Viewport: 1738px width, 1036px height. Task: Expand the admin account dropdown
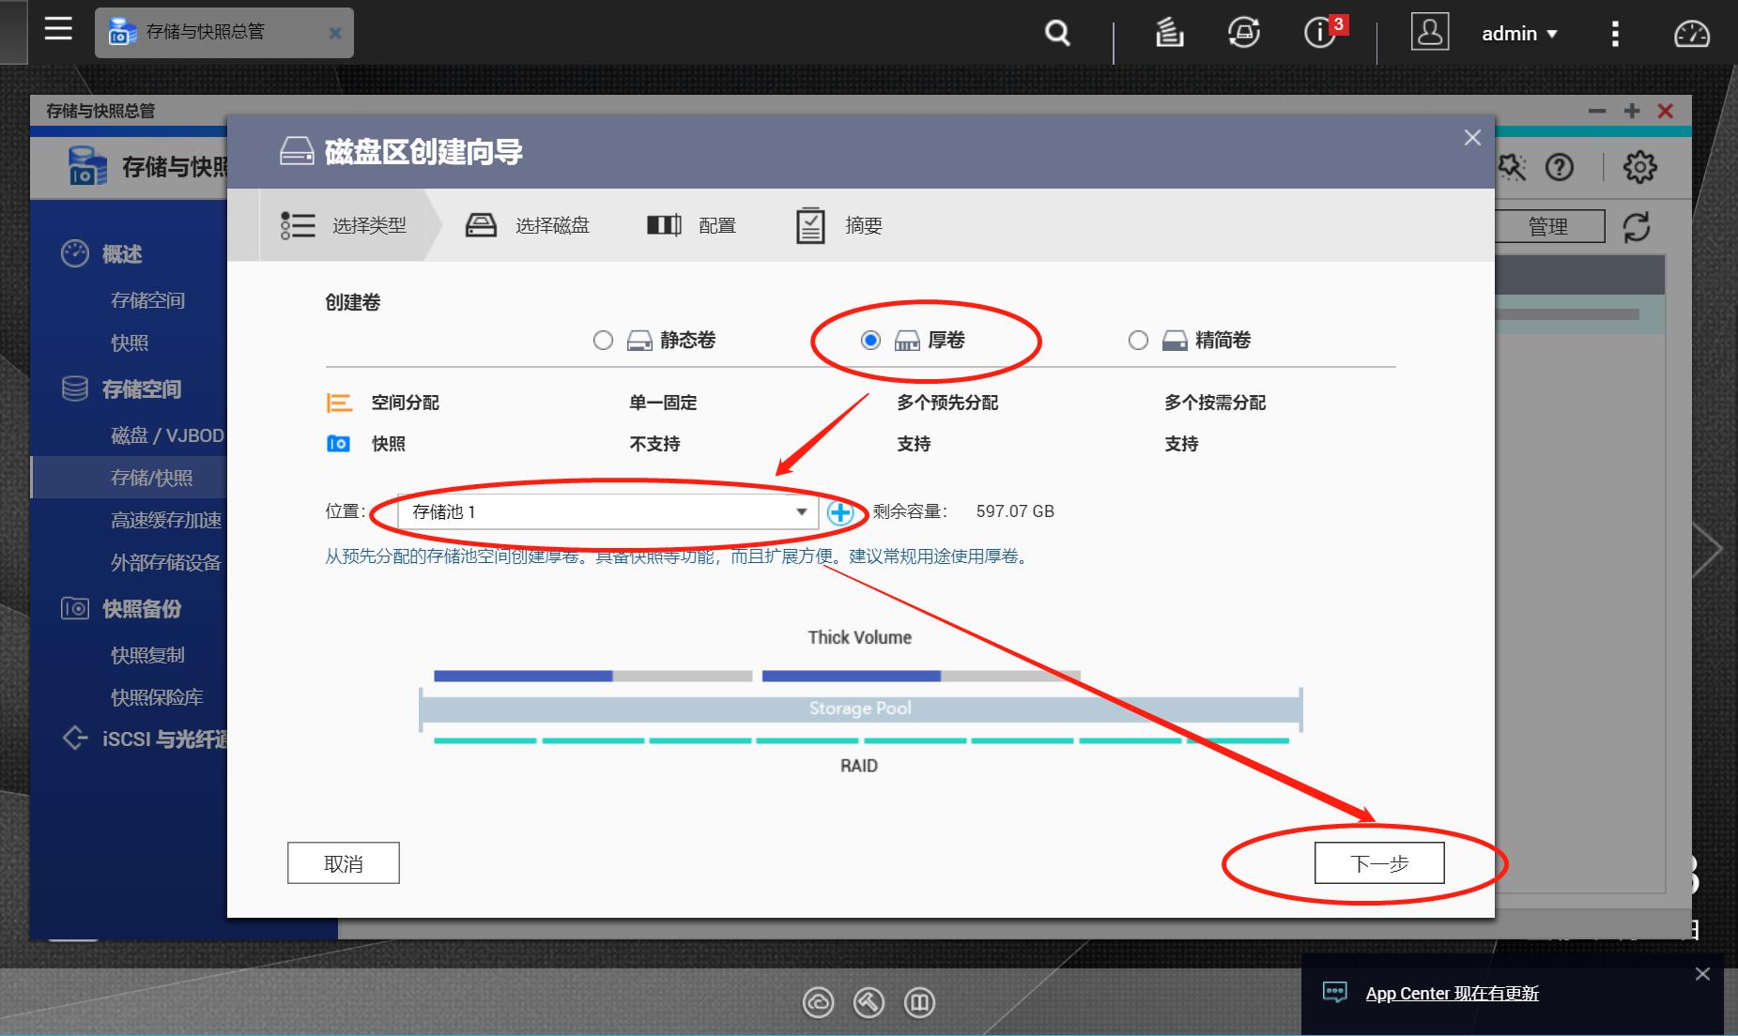(x=1519, y=33)
